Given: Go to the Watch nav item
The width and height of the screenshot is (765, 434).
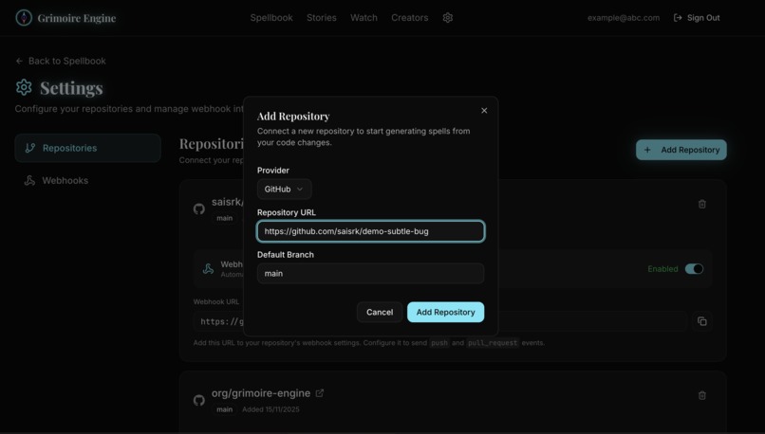Looking at the screenshot, I should click(364, 18).
